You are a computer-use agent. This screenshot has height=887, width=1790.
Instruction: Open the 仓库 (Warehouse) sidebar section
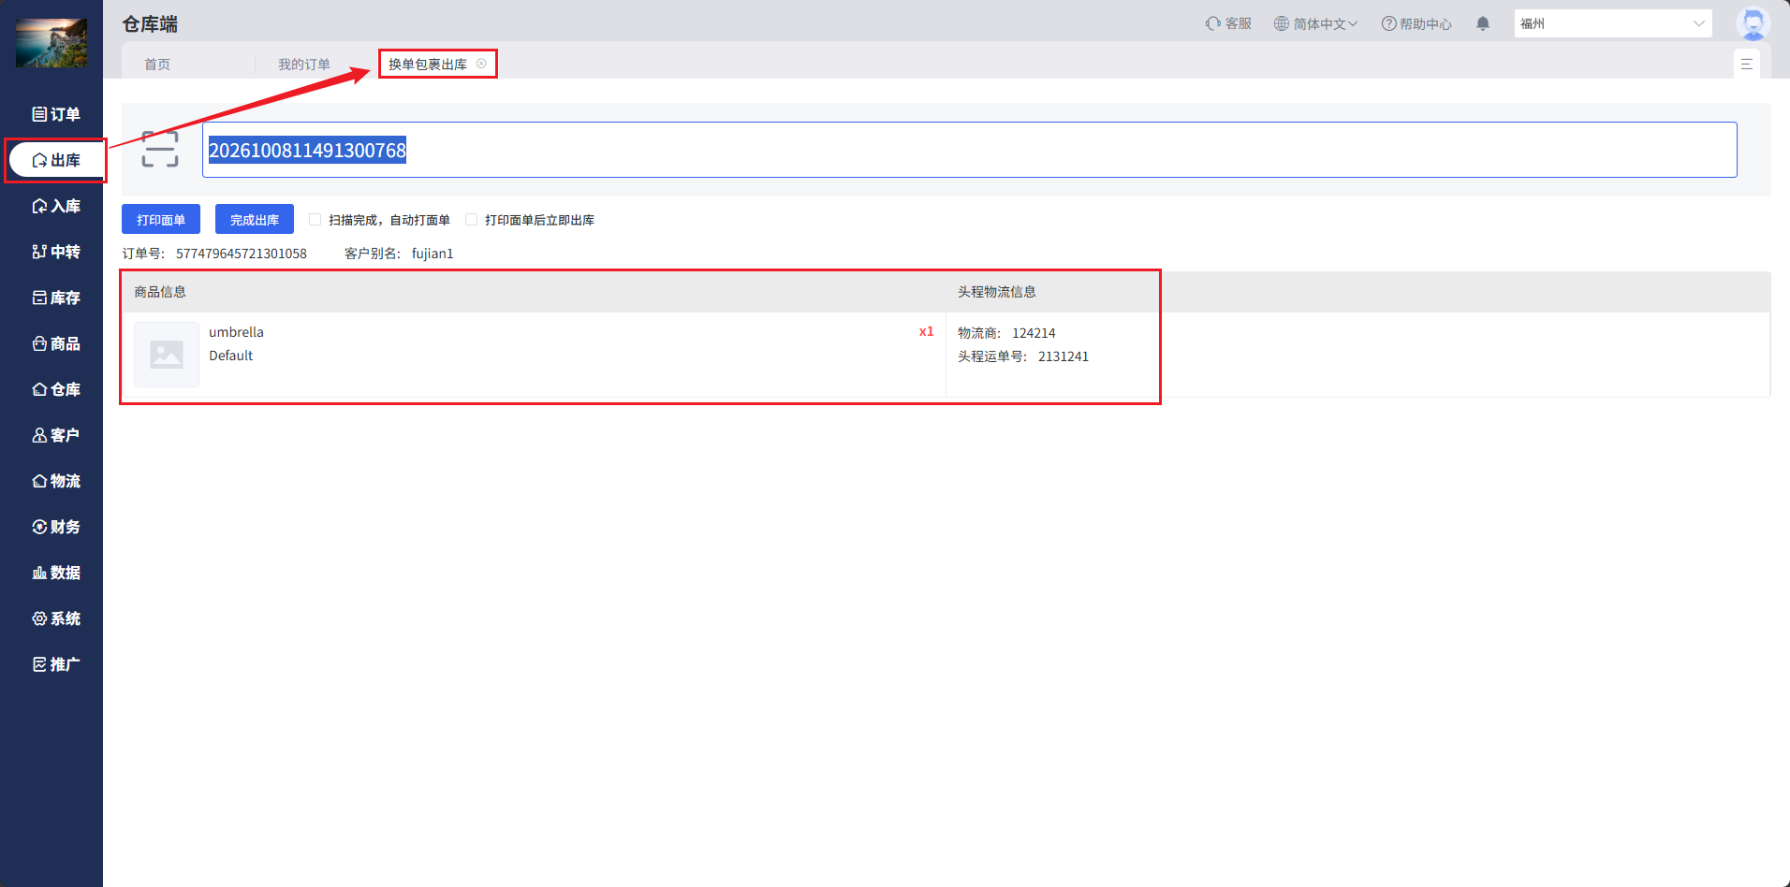tap(56, 389)
